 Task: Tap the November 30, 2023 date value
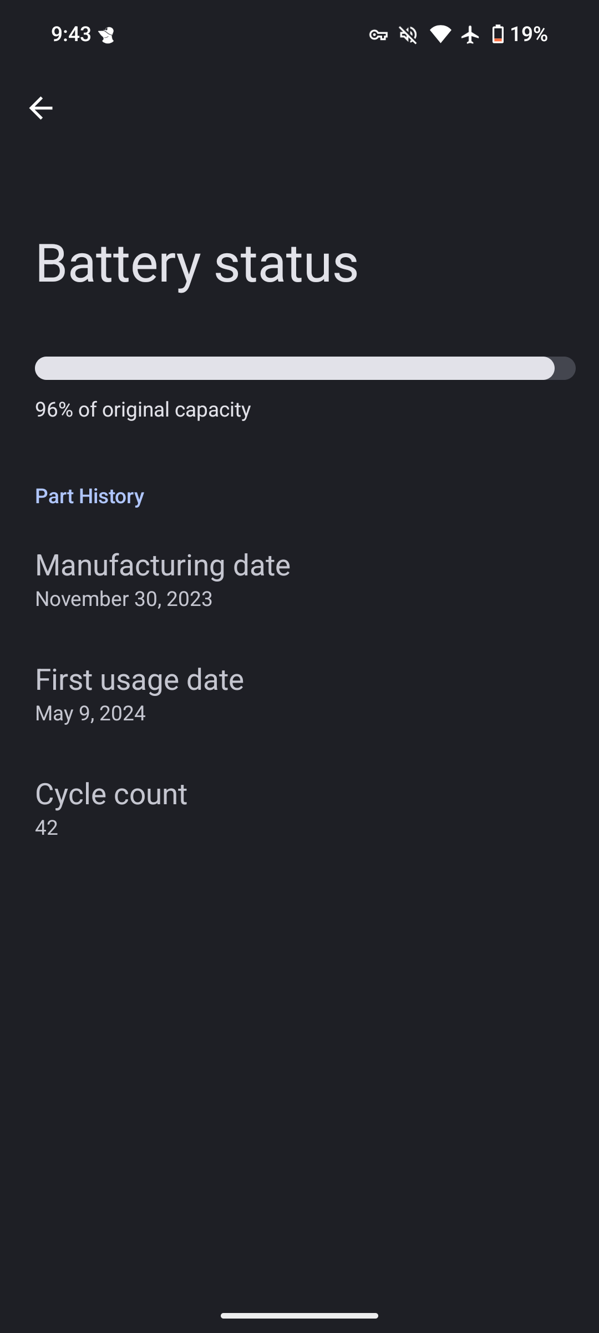tap(124, 599)
